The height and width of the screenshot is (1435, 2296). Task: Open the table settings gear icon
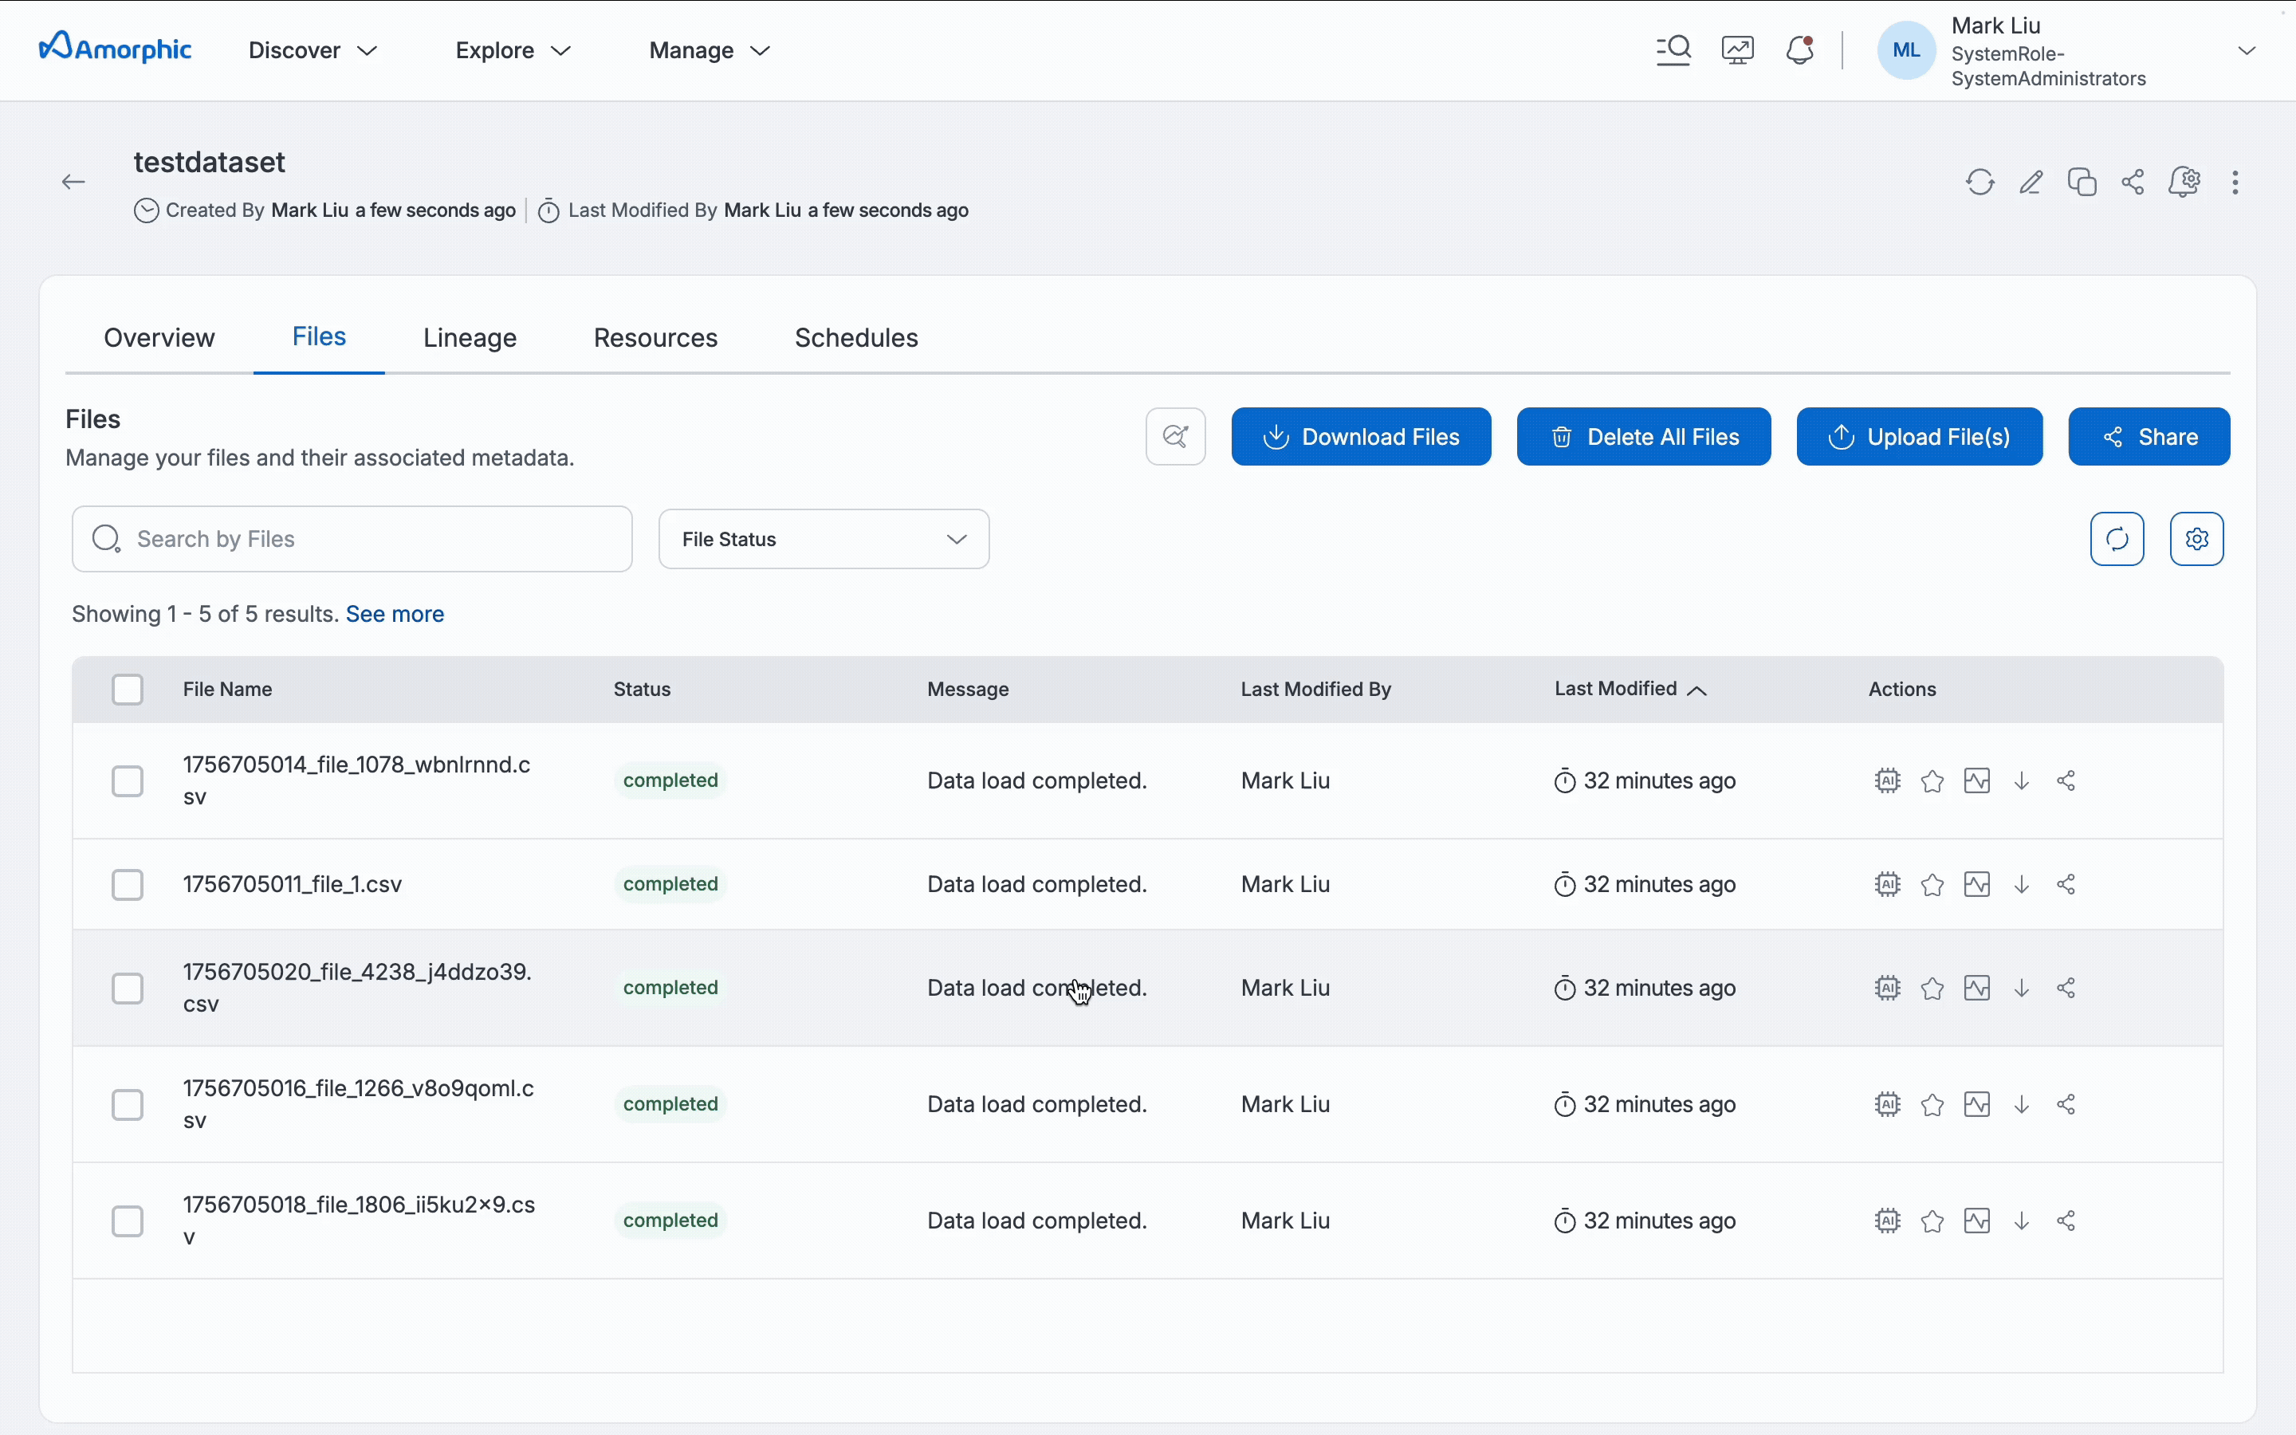point(2196,539)
